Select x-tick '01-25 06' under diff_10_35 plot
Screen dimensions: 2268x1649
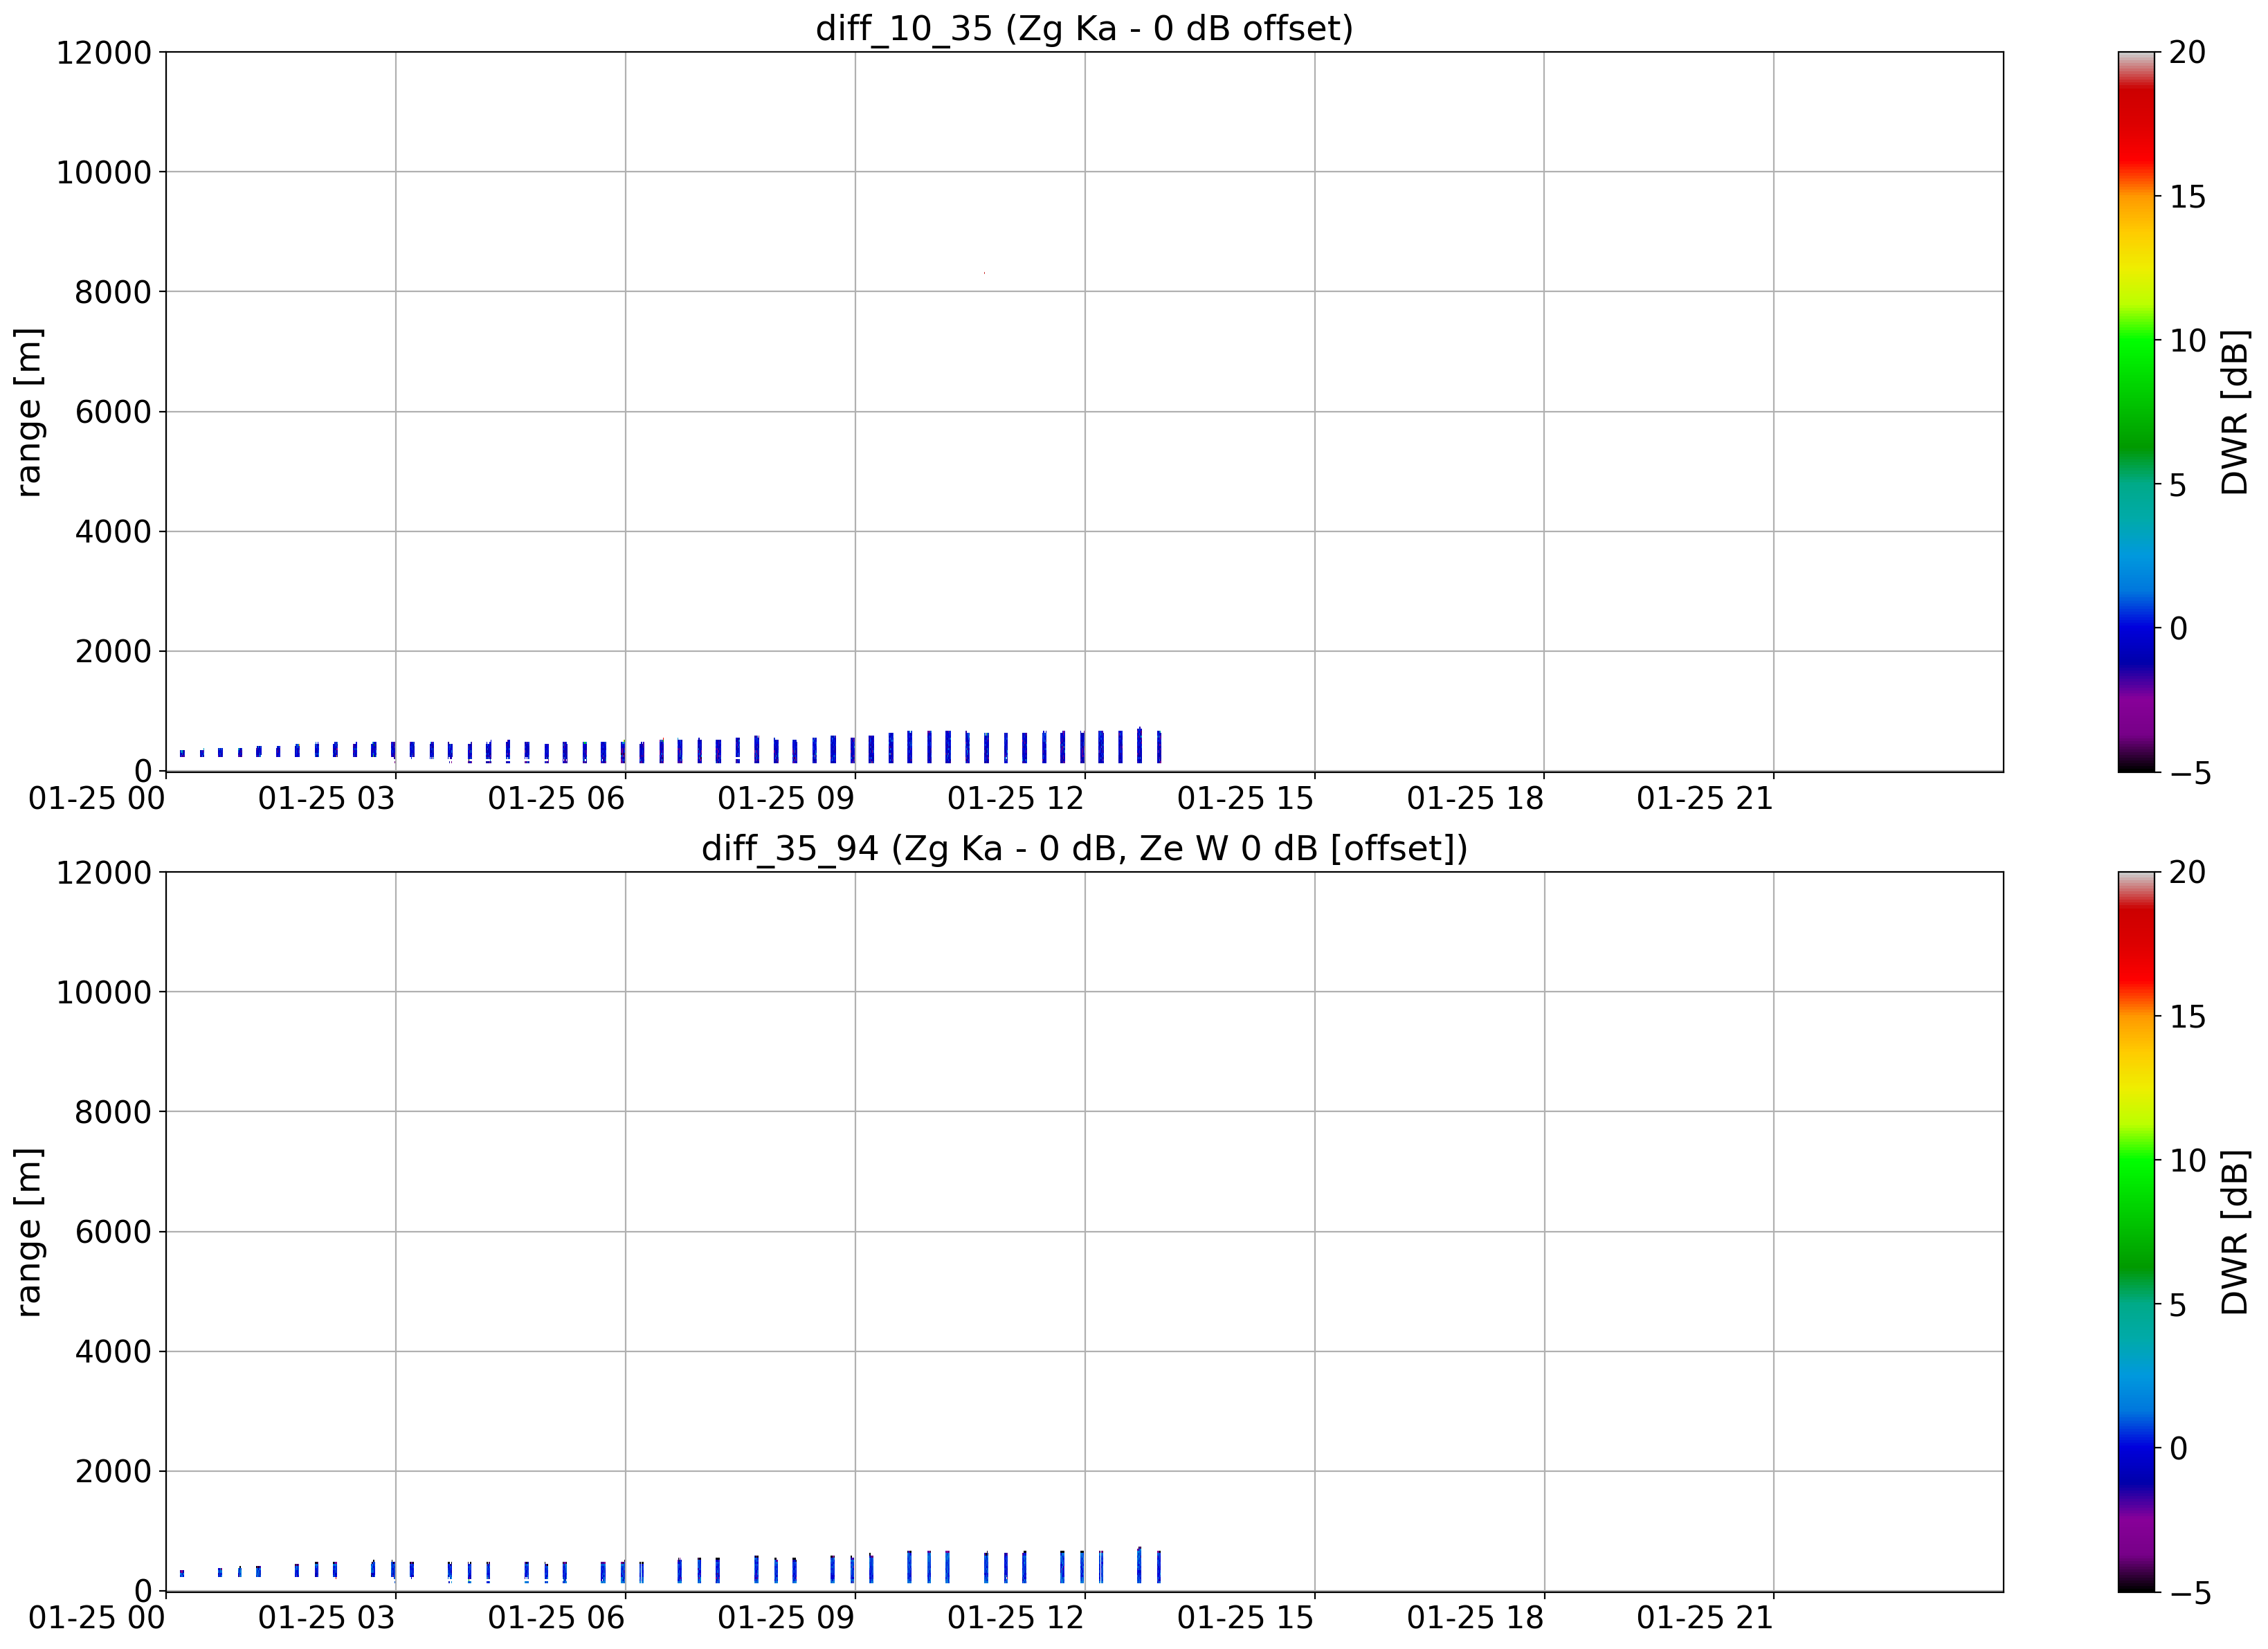tap(557, 798)
